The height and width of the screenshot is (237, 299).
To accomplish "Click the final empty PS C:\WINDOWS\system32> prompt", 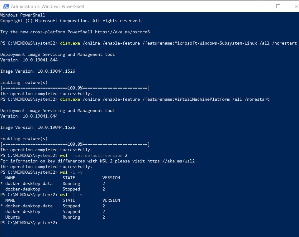I will [29, 223].
